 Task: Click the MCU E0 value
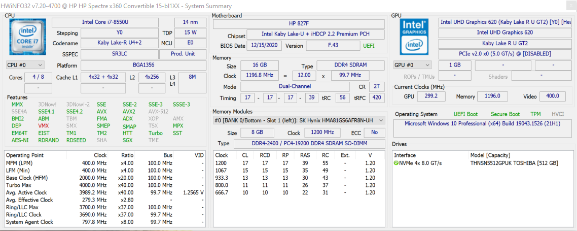point(190,43)
